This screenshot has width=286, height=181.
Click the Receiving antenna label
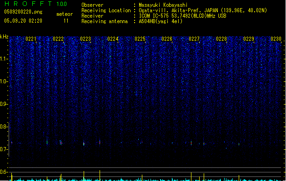pos(105,21)
